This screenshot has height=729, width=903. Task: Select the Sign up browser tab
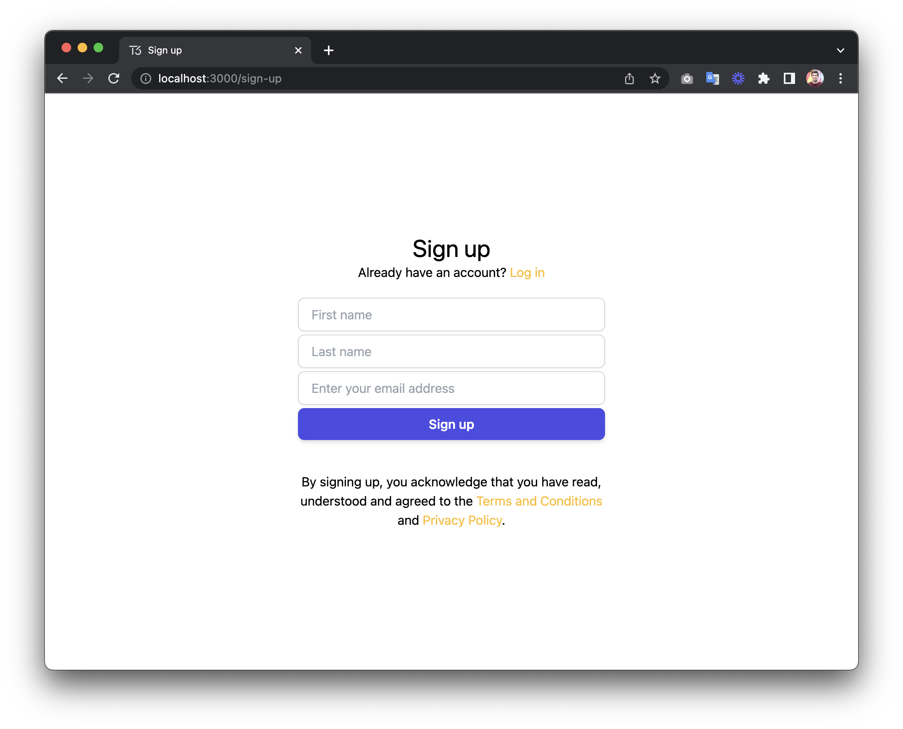pos(198,50)
